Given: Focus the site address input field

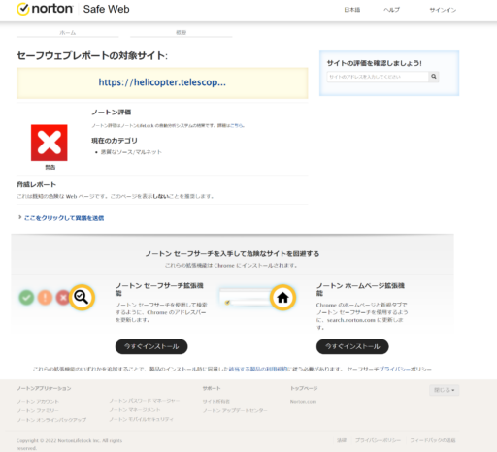Looking at the screenshot, I should click(378, 77).
